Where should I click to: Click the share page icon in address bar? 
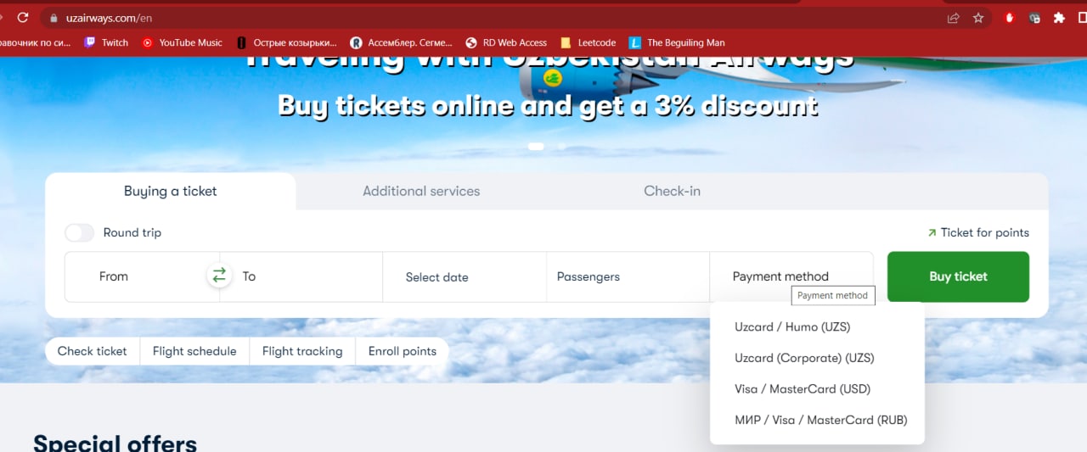954,18
